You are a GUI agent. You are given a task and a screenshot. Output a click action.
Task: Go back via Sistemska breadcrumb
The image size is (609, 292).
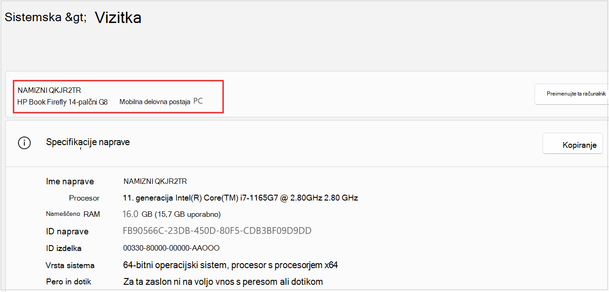[x=33, y=17]
